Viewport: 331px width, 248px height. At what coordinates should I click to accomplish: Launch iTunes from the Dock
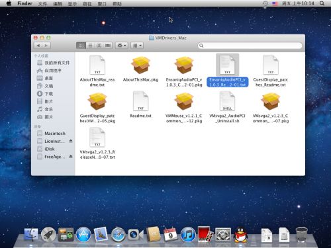click(x=188, y=234)
